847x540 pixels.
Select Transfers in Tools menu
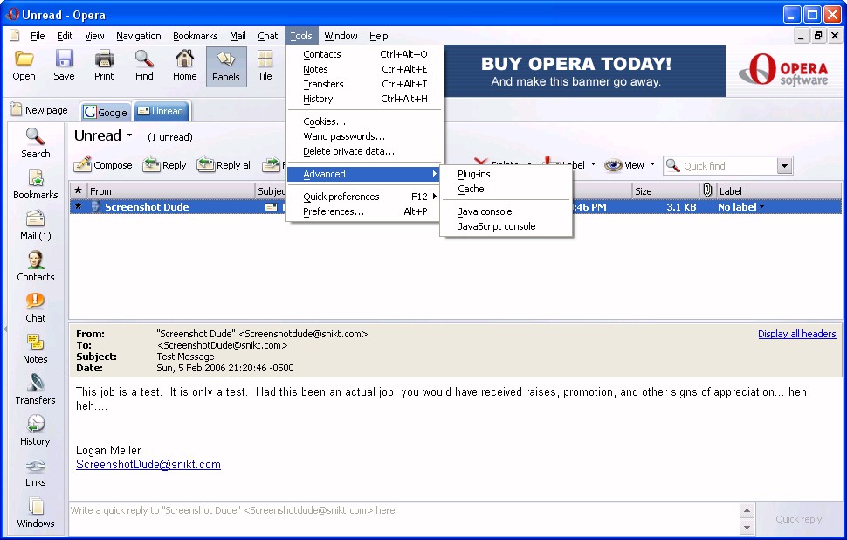[364, 84]
